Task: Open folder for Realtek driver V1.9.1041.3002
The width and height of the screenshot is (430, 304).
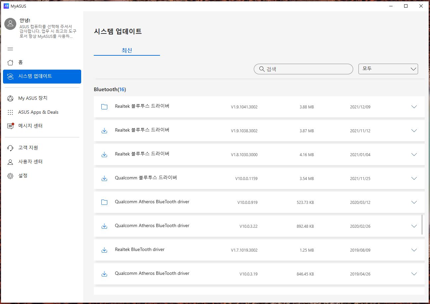Action: 104,107
